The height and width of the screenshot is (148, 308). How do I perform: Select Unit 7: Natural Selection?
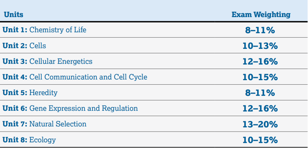coord(44,124)
